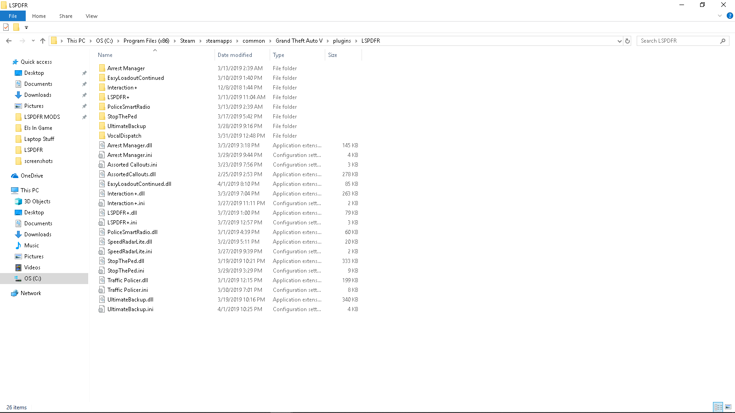Select the 3D Objects icon in navigation pane
The width and height of the screenshot is (735, 413).
click(18, 201)
